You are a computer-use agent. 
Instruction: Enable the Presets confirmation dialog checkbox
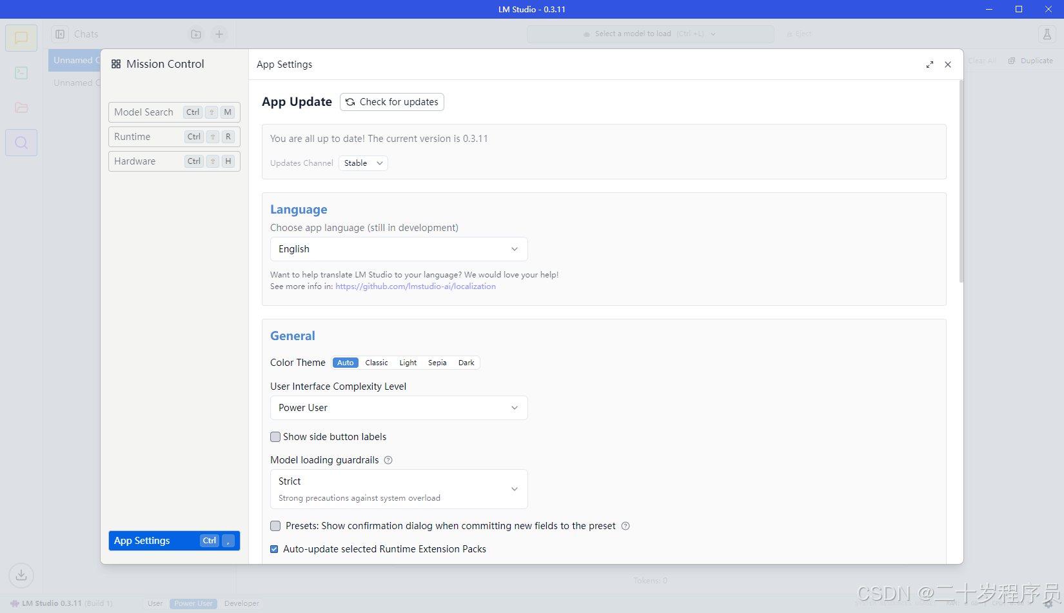[x=275, y=526]
